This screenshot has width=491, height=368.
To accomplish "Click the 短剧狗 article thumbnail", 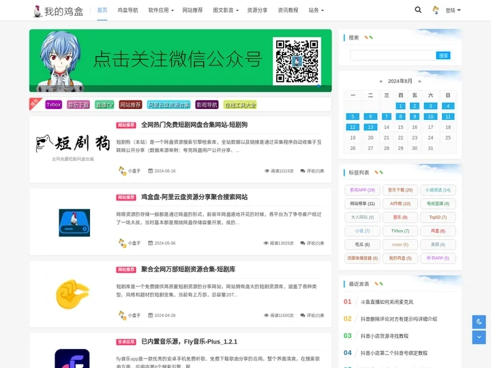I will (73, 149).
